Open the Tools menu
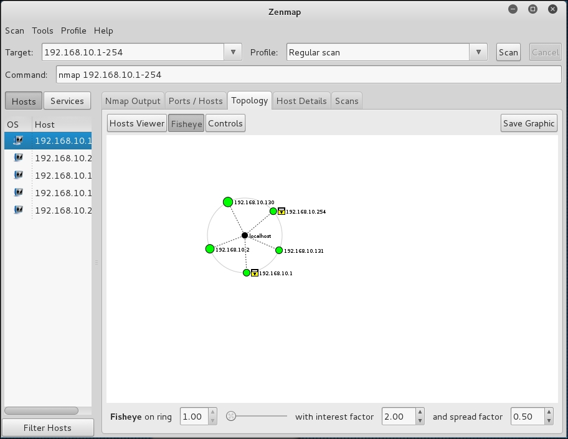The height and width of the screenshot is (439, 568). click(42, 31)
